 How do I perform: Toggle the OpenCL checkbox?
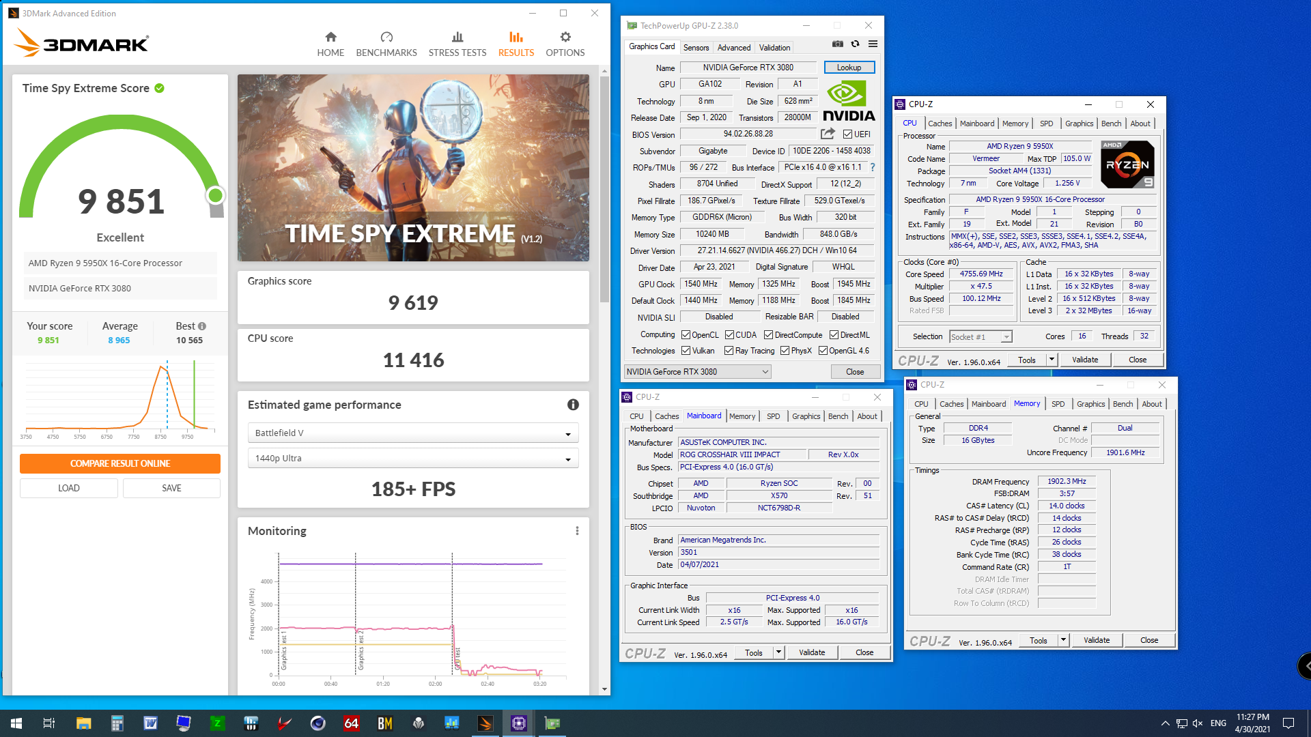pyautogui.click(x=686, y=335)
